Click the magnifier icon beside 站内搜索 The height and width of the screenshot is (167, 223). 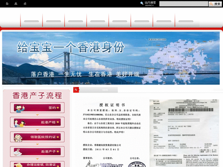[142, 3]
